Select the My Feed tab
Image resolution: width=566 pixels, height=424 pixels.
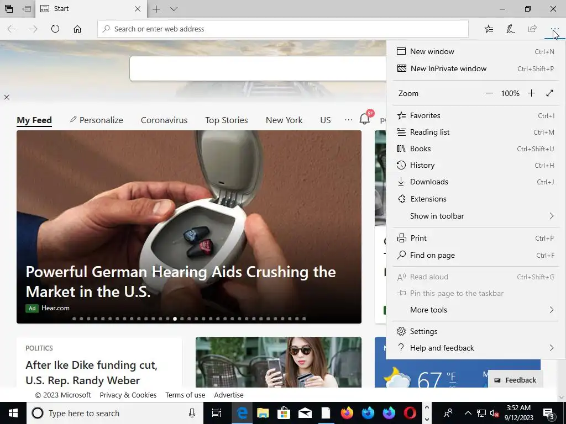[x=34, y=120]
